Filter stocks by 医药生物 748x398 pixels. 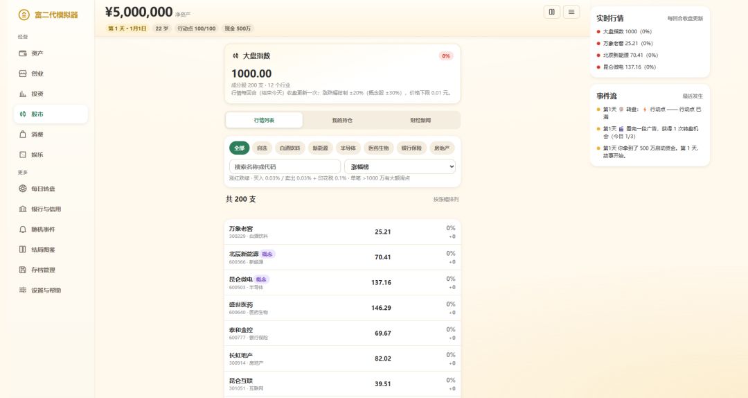pyautogui.click(x=378, y=148)
